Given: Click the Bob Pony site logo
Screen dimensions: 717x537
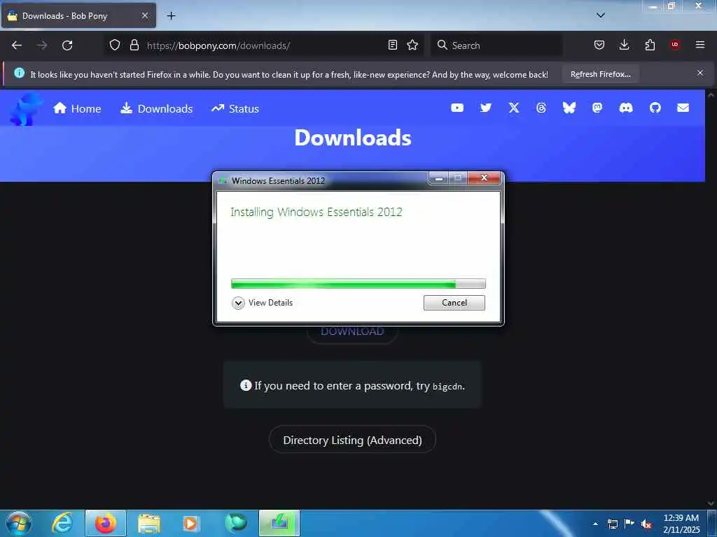Looking at the screenshot, I should [x=27, y=108].
